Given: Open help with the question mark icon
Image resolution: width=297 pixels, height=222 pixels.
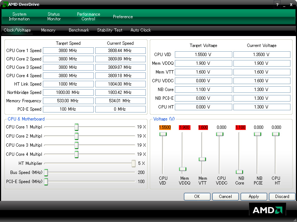Looking at the screenshot, I should coord(277,5).
